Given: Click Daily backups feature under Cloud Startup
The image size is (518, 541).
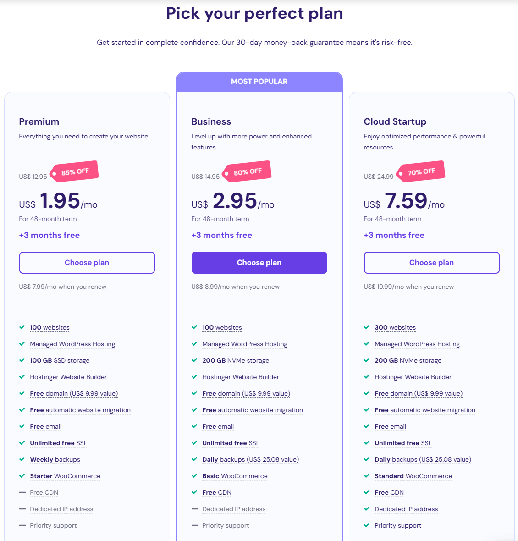Looking at the screenshot, I should pos(423,459).
